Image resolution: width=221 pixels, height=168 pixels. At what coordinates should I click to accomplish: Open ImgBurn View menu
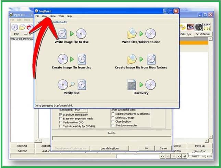(x=45, y=16)
